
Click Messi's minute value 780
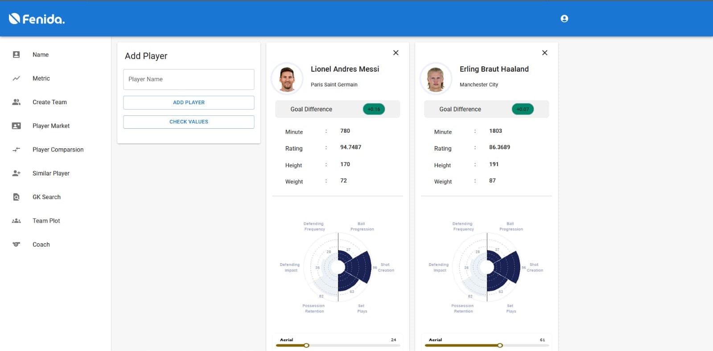coord(345,131)
